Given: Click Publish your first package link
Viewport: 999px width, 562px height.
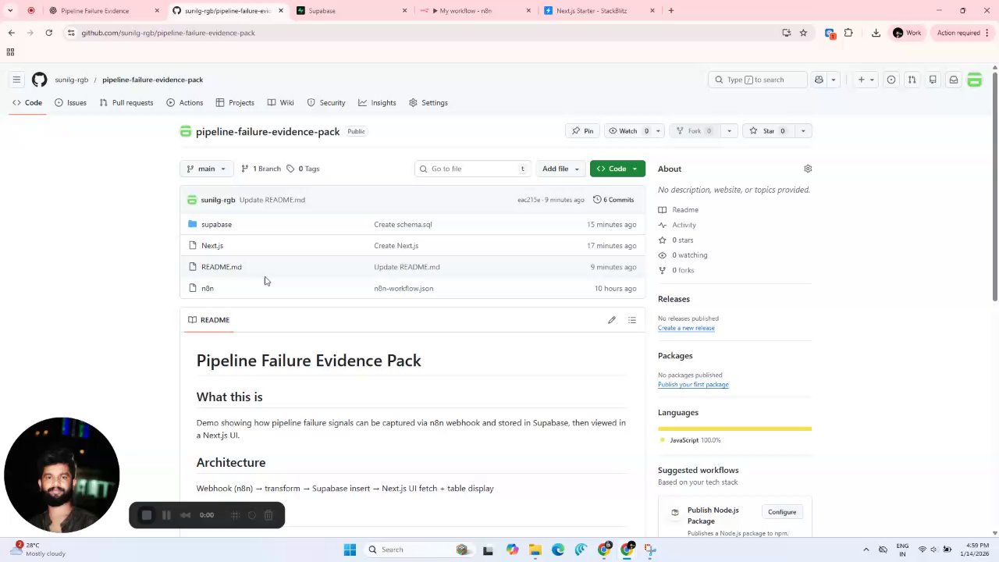Looking at the screenshot, I should [x=693, y=385].
